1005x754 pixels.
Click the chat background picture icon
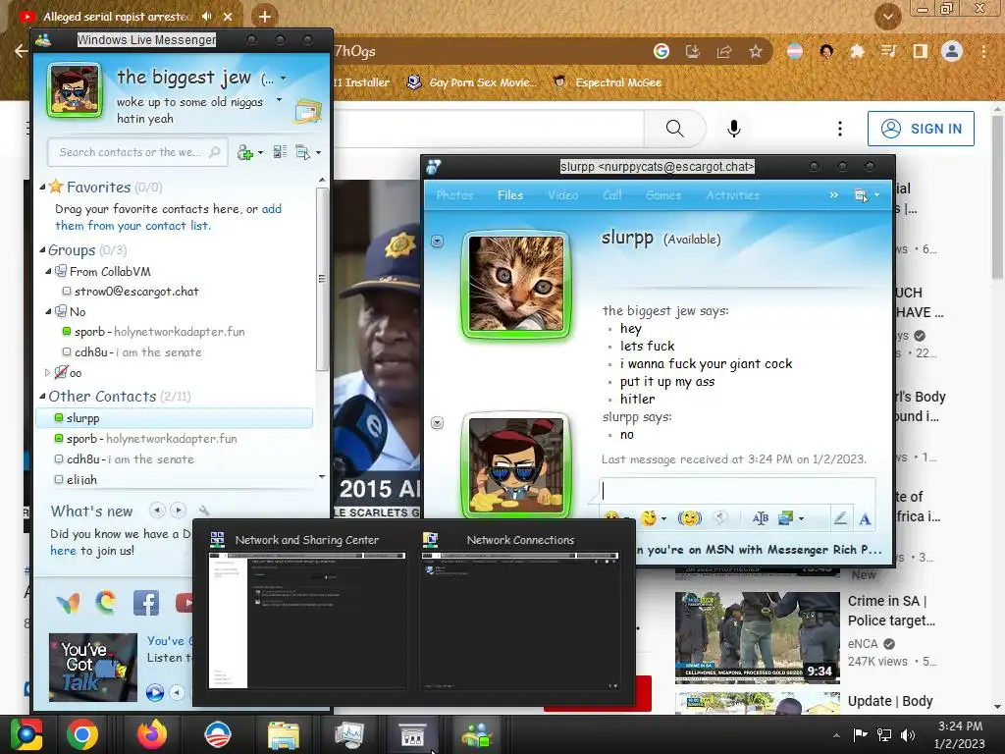(786, 518)
